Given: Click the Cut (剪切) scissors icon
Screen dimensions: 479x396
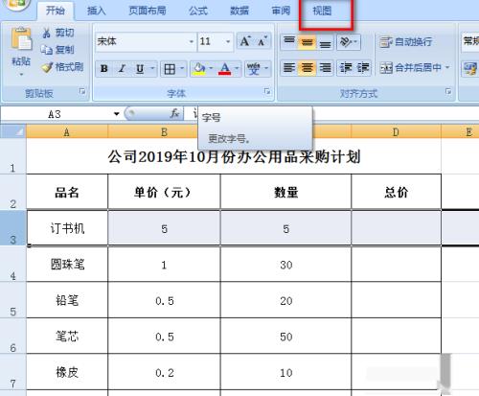Looking at the screenshot, I should [47, 33].
